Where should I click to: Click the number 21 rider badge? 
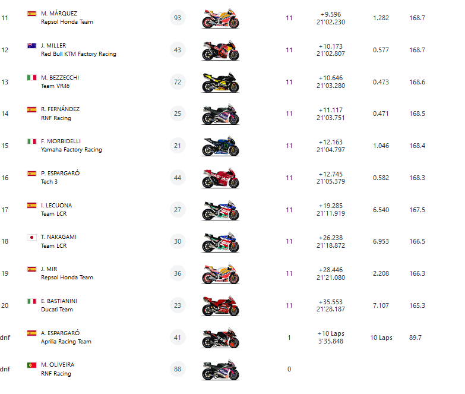pos(178,146)
